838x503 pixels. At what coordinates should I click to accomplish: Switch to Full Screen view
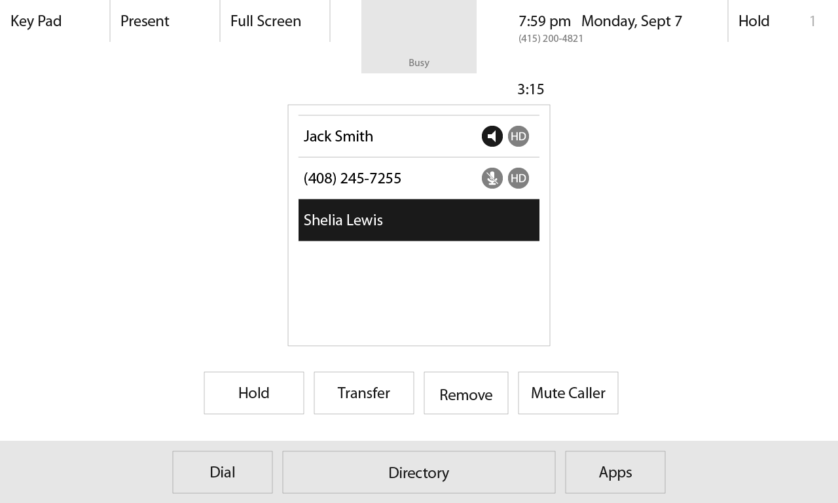click(275, 21)
